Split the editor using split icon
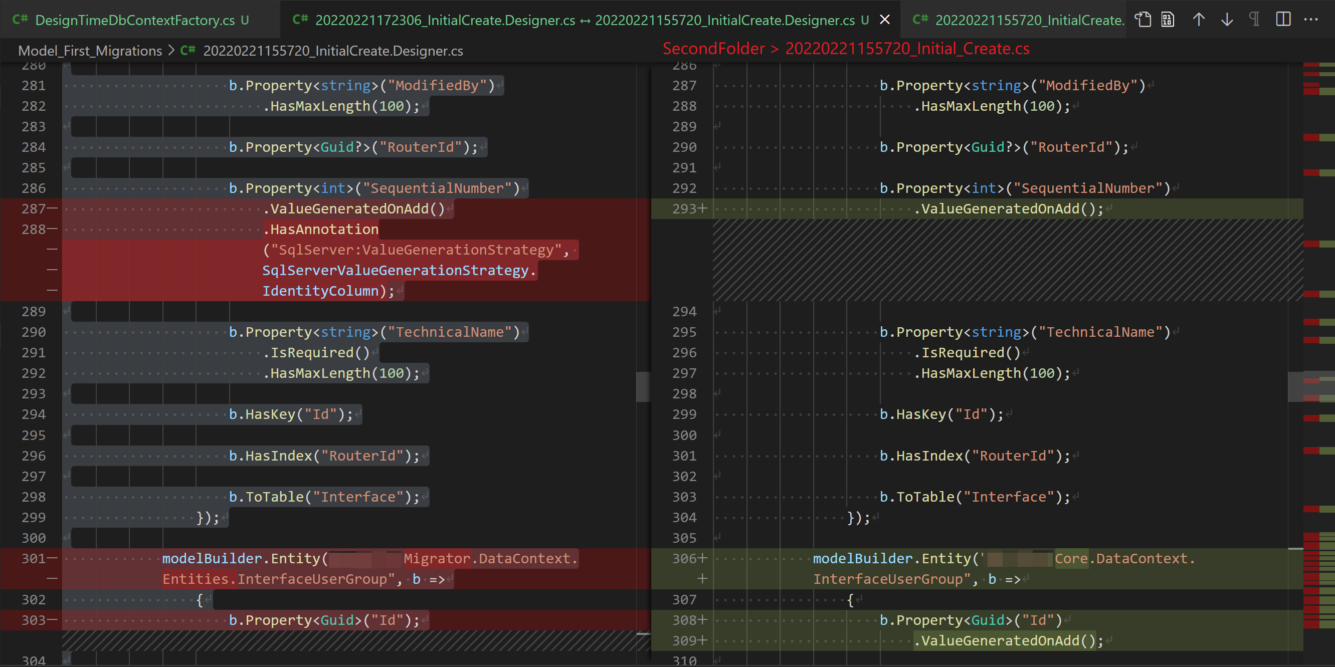 tap(1283, 20)
